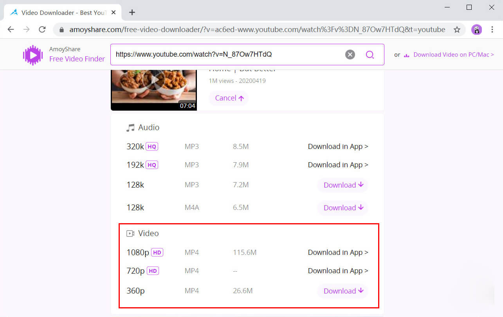
Task: Download the 128k M4A audio
Action: (343, 208)
